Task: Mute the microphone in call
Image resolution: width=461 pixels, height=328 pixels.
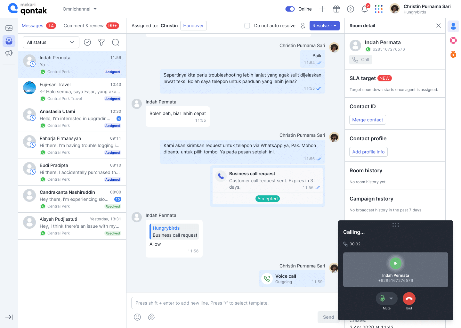Action: pos(382,299)
